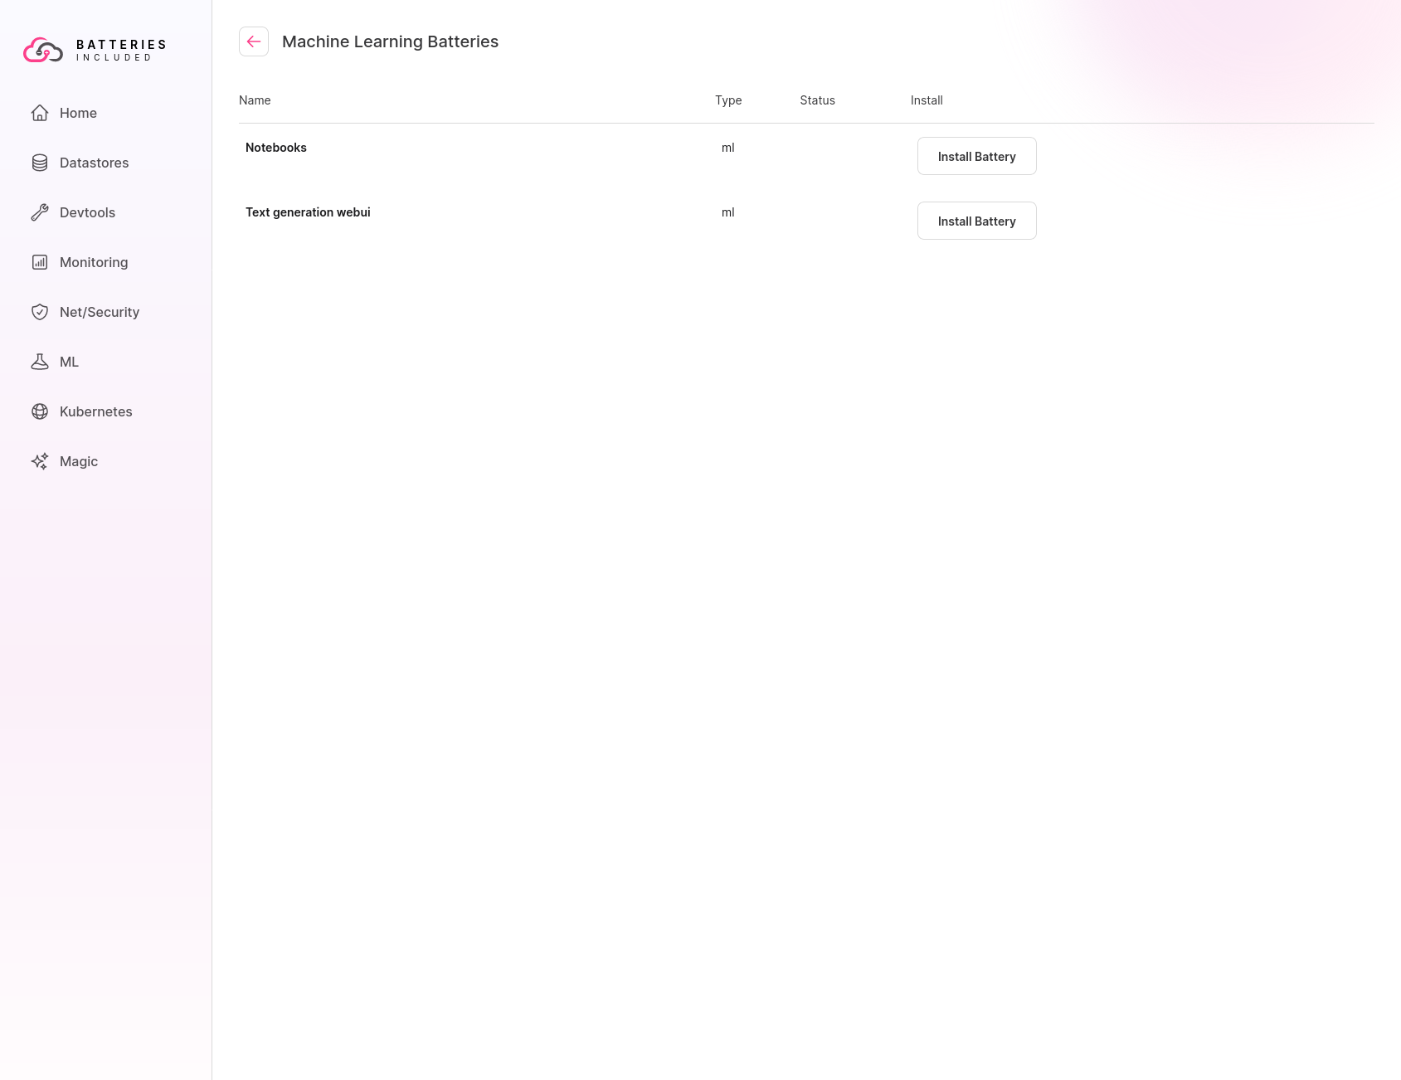The width and height of the screenshot is (1401, 1080).
Task: Open Monitoring via the chart icon
Action: [x=40, y=262]
